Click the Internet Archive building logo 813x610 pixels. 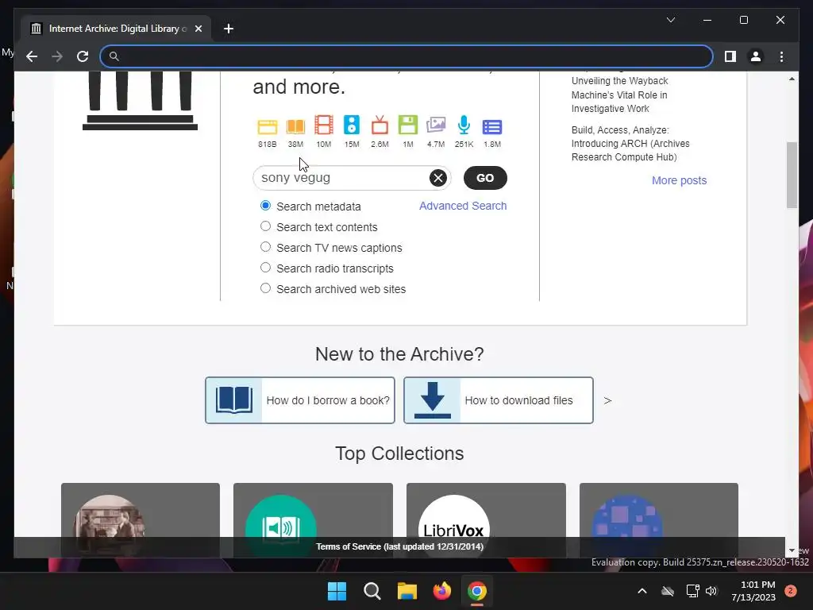[x=140, y=101]
